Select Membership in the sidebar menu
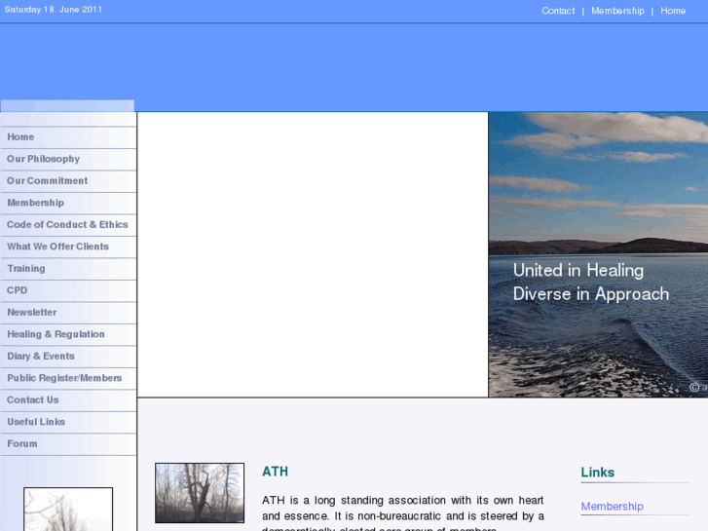The width and height of the screenshot is (708, 531). pos(68,203)
